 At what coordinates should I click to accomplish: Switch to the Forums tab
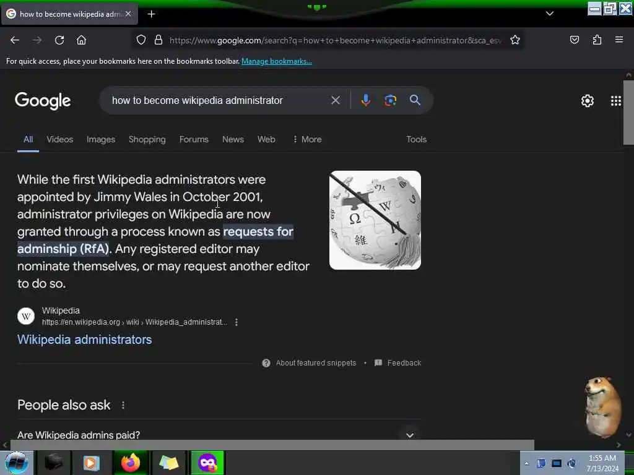[x=194, y=139]
